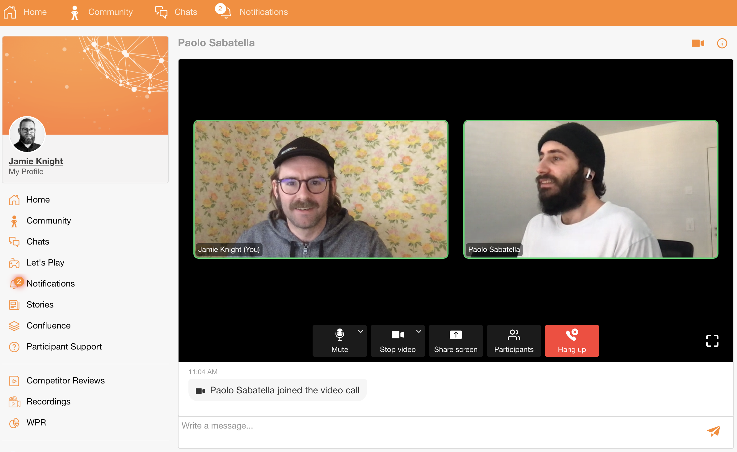Screen dimensions: 737x452
Task: Open chat info circle icon
Action: [722, 43]
